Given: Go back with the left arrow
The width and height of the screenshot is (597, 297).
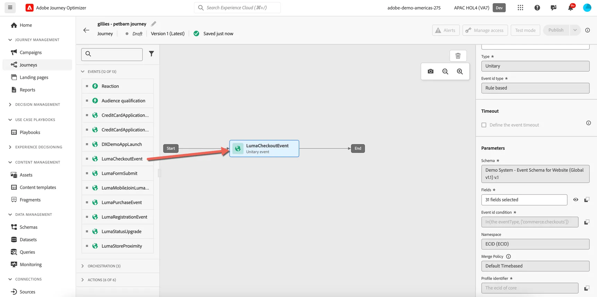Looking at the screenshot, I should (86, 30).
